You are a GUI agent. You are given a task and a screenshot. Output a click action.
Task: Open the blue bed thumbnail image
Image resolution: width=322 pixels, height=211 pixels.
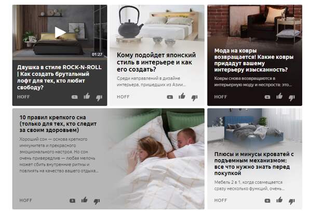click(254, 128)
